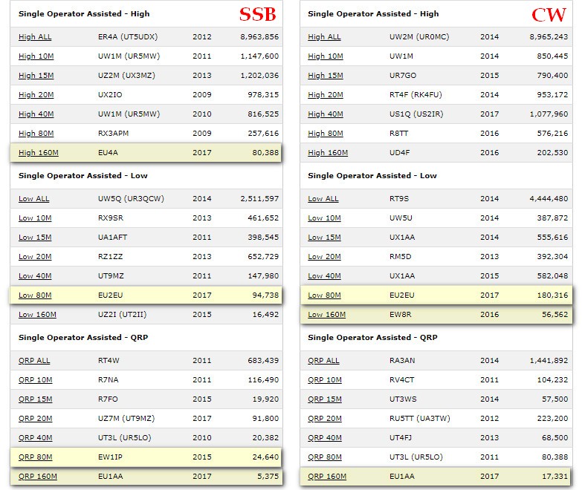582x490 pixels.
Task: Open the High ALL link in SSB table
Action: pyautogui.click(x=34, y=37)
